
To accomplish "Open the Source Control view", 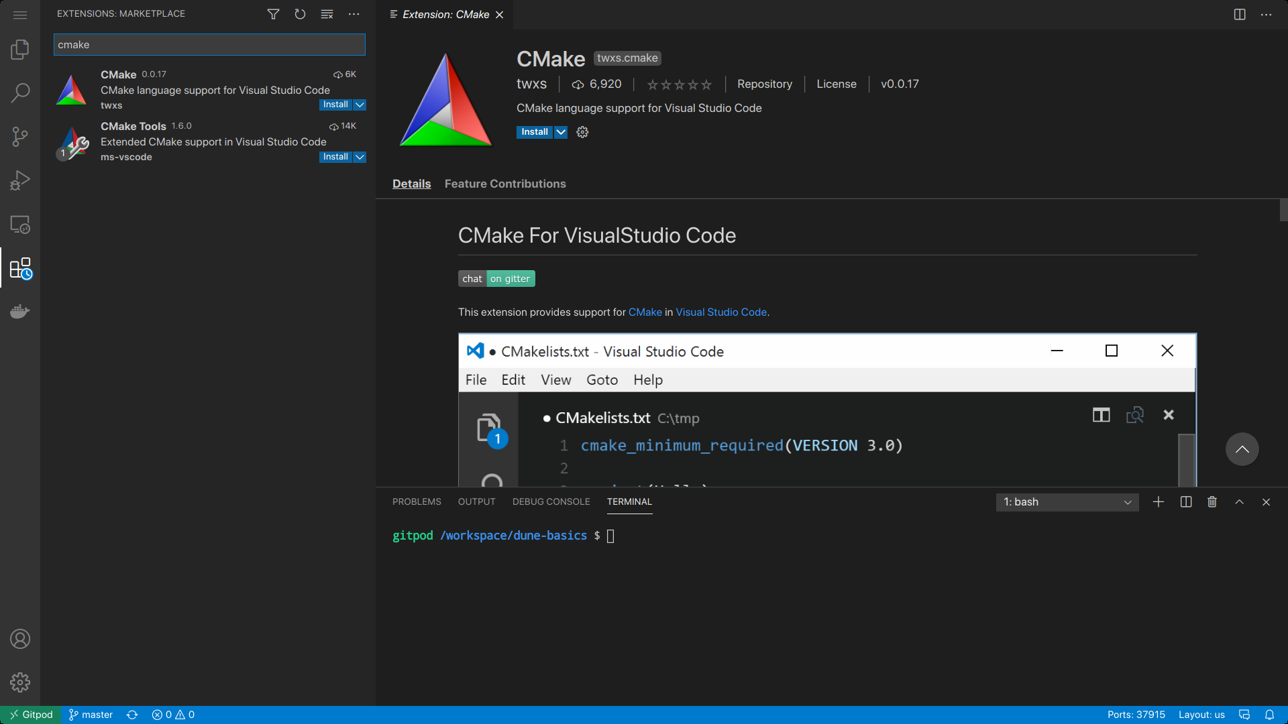I will pos(20,136).
